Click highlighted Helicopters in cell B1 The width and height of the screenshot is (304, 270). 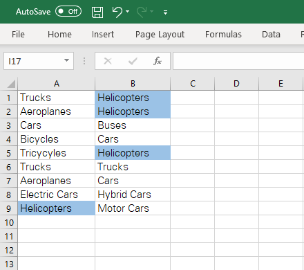pyautogui.click(x=133, y=98)
